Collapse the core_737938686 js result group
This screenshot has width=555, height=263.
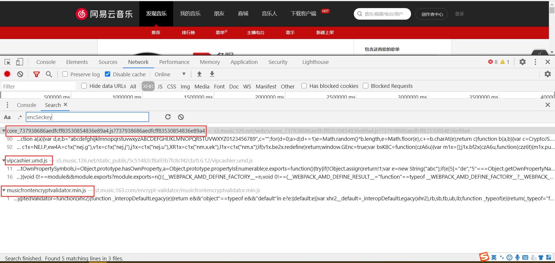[3, 131]
